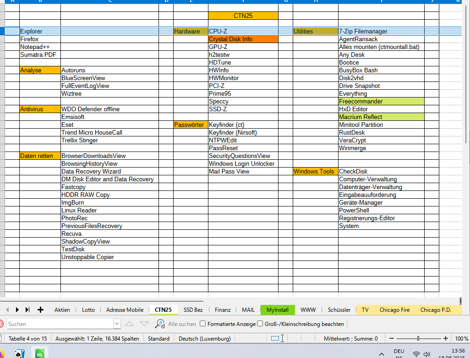The width and height of the screenshot is (470, 358).
Task: Click Mittelwert; Summe status field
Action: pyautogui.click(x=350, y=338)
